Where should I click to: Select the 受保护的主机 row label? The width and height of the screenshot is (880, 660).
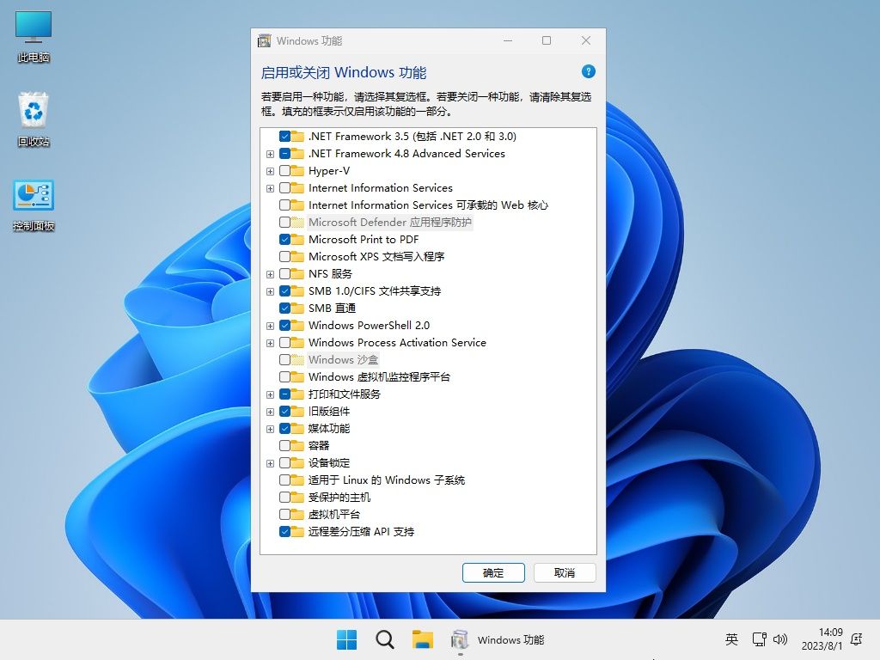pos(339,498)
